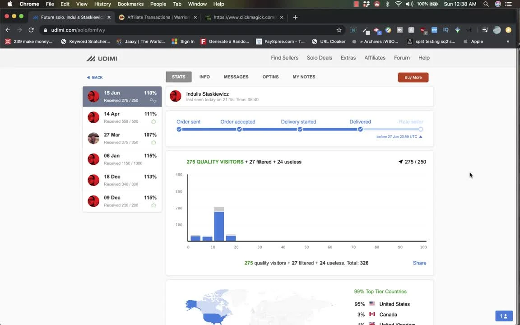The height and width of the screenshot is (325, 520).
Task: Select the 27 Mar order
Action: [x=122, y=138]
